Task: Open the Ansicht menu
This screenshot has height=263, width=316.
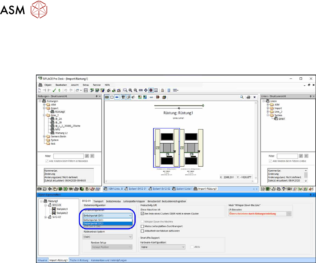Action: pos(75,85)
